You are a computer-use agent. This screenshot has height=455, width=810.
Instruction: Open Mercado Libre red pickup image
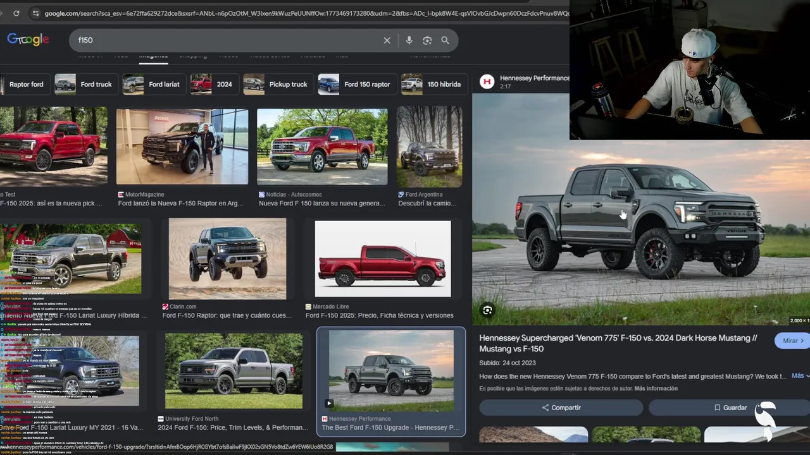tap(383, 259)
